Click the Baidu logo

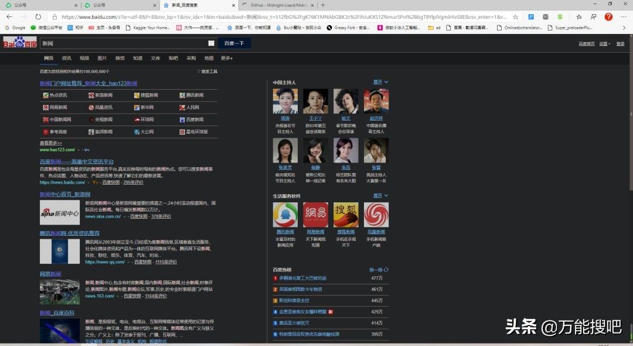20,42
